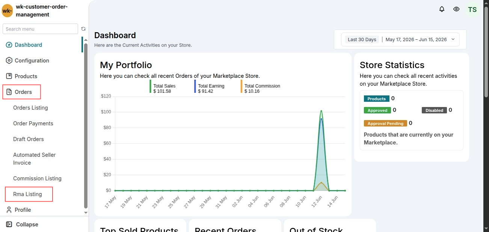This screenshot has width=489, height=232.
Task: Toggle the Total Commission legend series
Action: [x=260, y=88]
